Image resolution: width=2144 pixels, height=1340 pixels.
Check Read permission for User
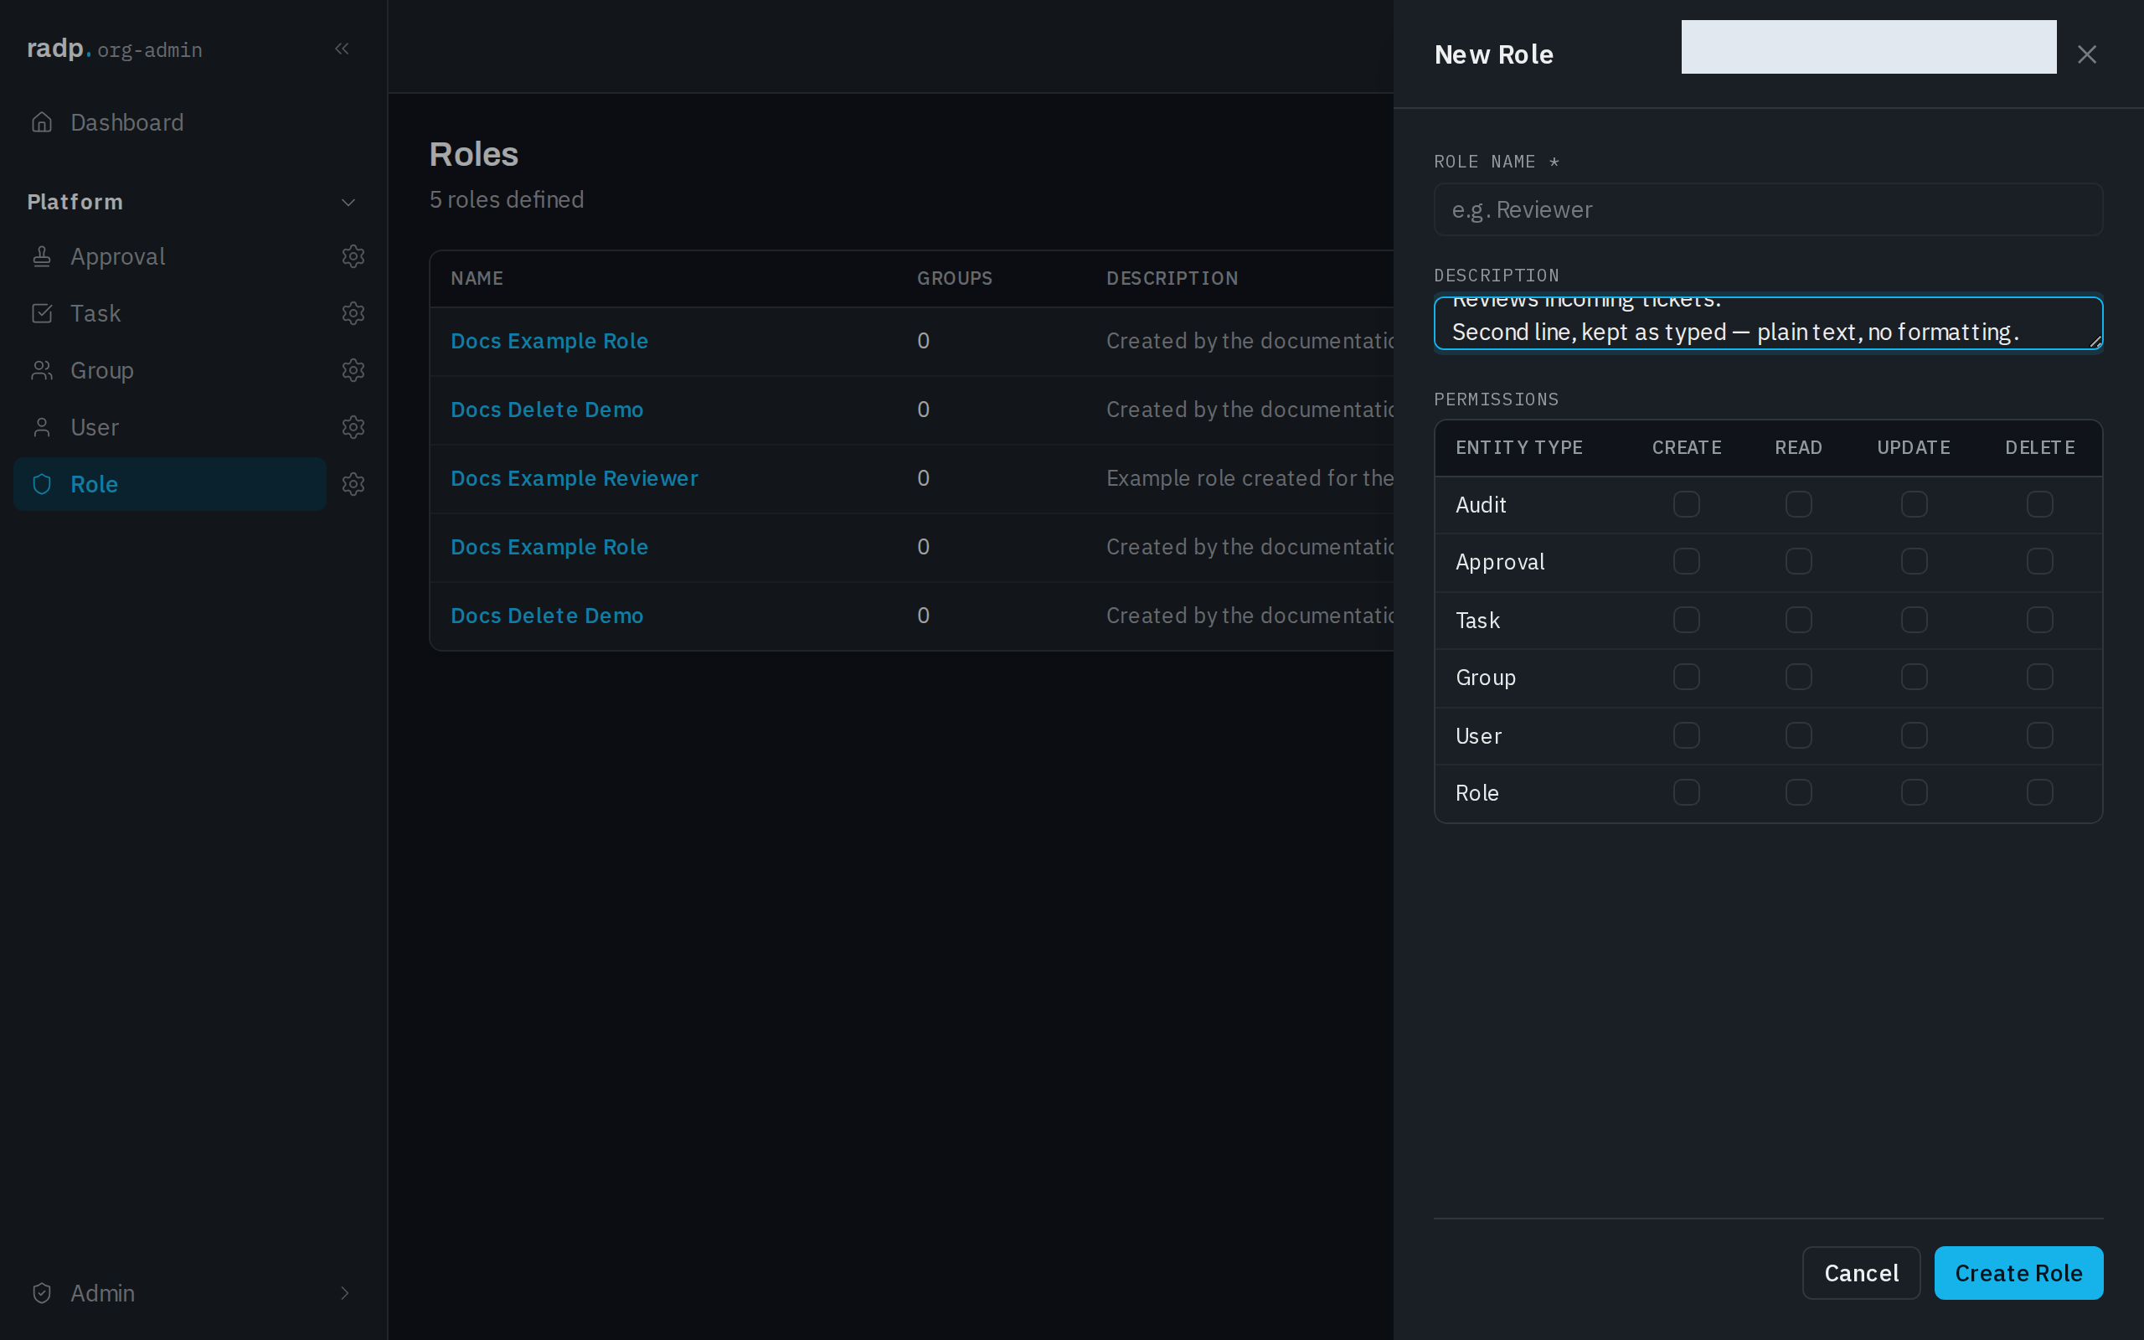(x=1798, y=735)
